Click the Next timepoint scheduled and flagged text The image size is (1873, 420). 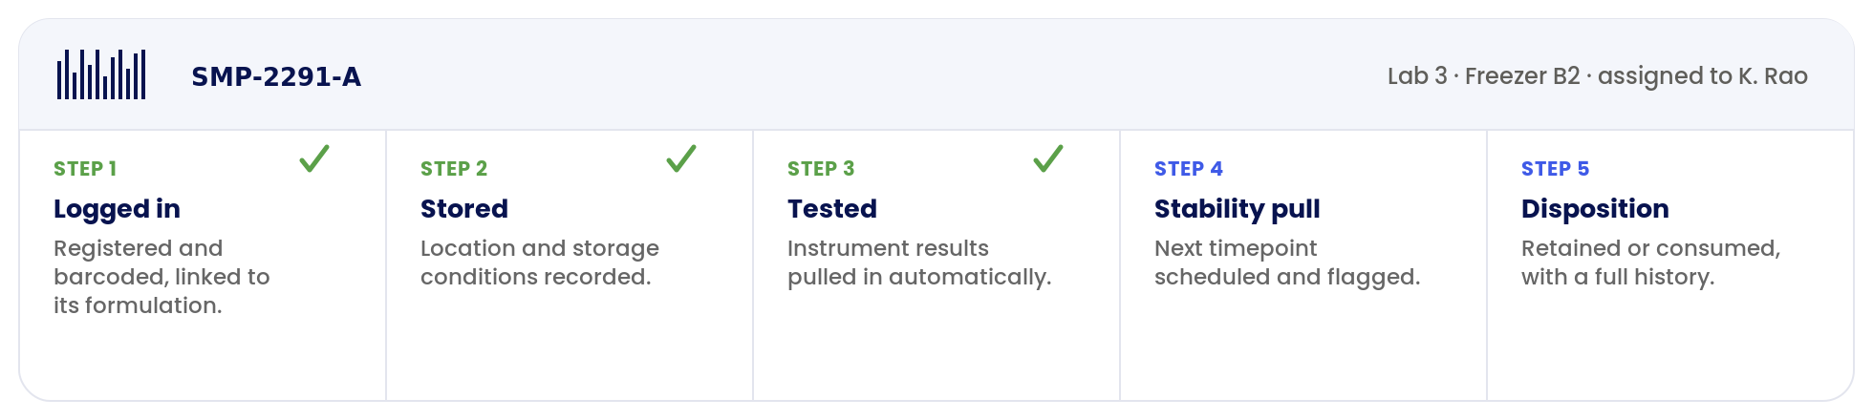1287,262
